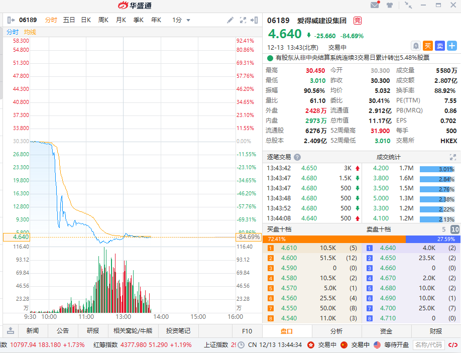Switch order book depth to 10 levels

(454, 229)
